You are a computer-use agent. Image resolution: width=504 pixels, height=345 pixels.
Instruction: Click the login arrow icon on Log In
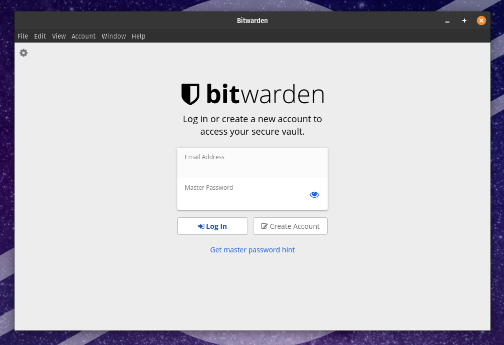201,226
